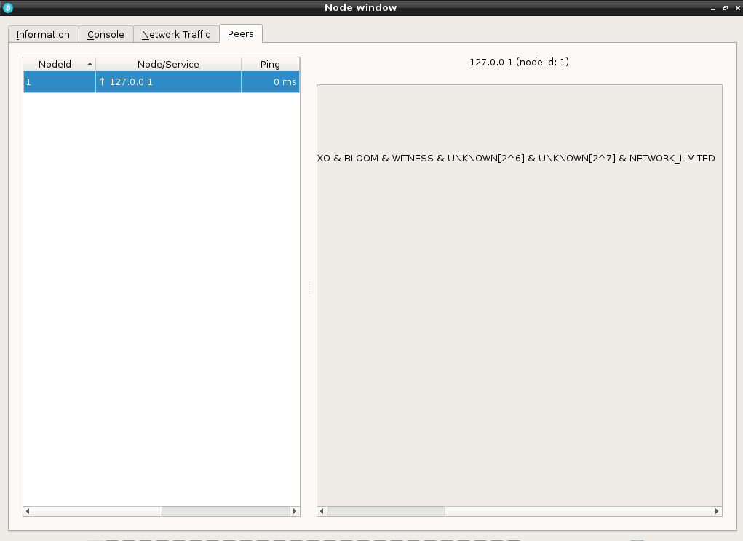Click the left arrow on the details panel scrollbar
This screenshot has width=743, height=541.
320,511
